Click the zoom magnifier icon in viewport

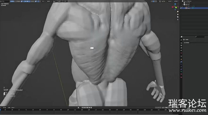(x=178, y=12)
